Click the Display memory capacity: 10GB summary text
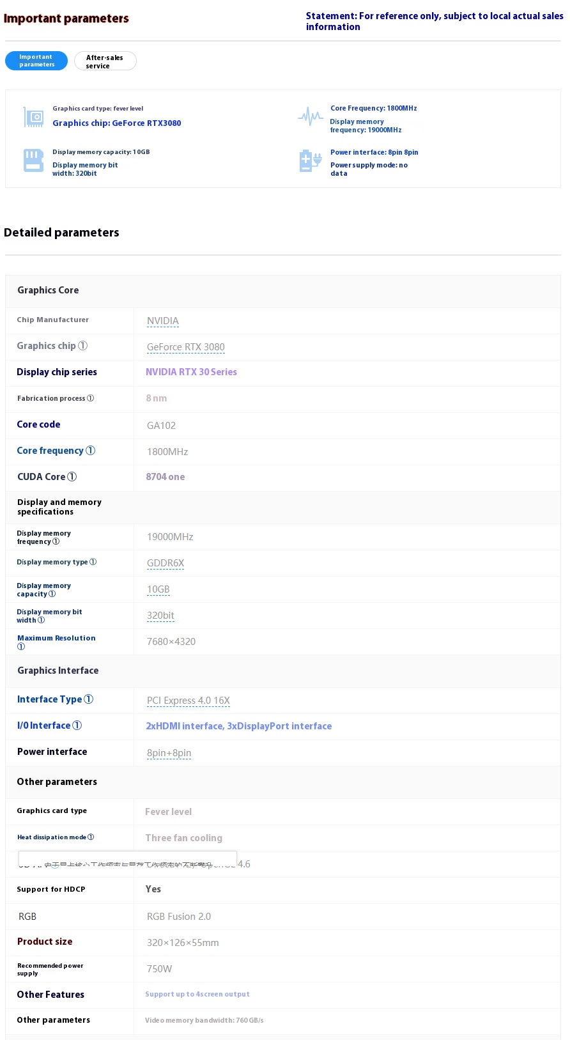 tap(101, 152)
